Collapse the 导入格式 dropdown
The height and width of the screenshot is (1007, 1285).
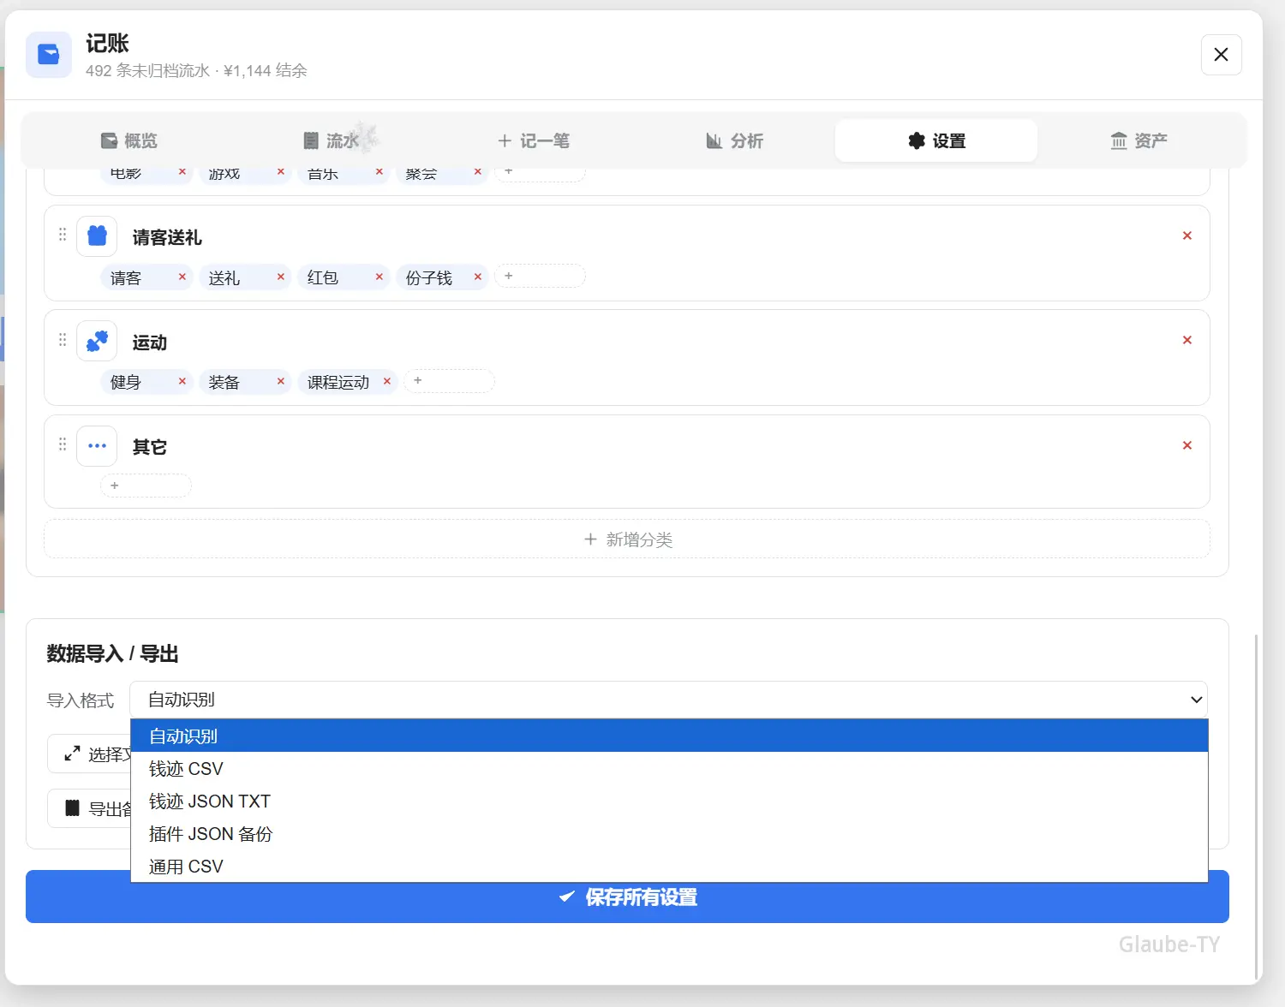click(668, 700)
